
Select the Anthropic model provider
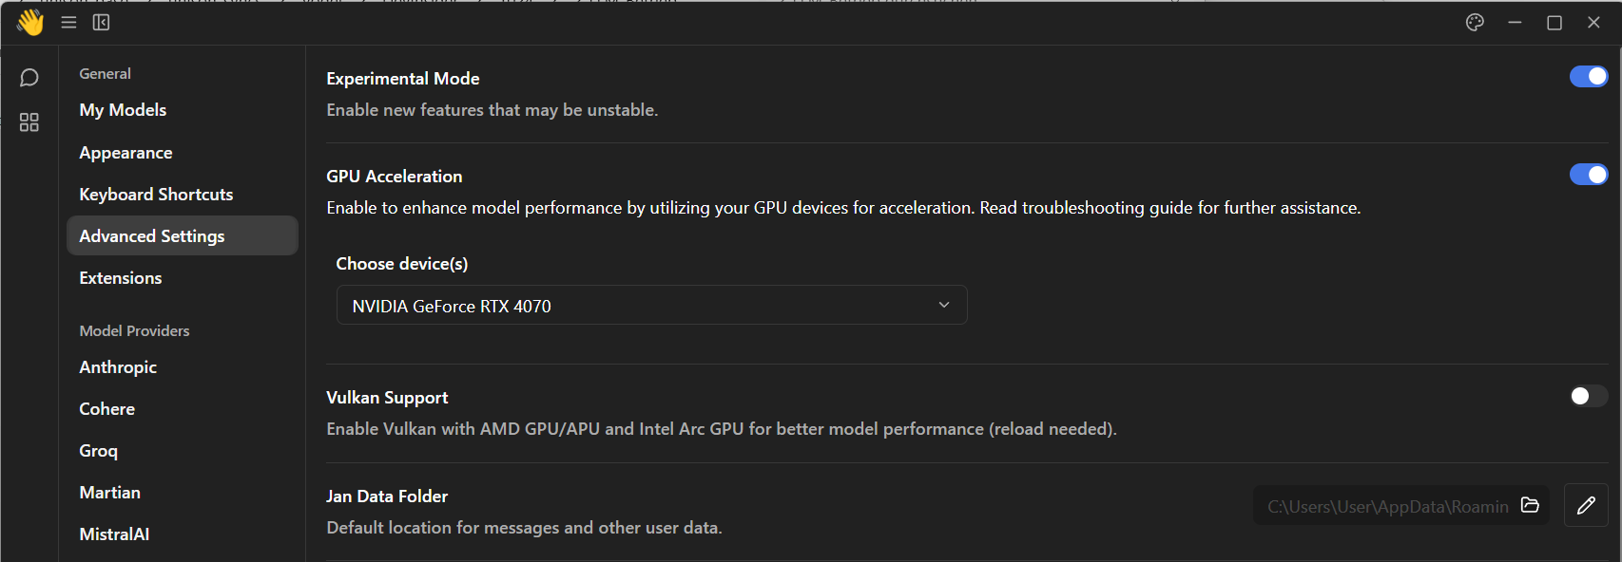[x=118, y=367]
